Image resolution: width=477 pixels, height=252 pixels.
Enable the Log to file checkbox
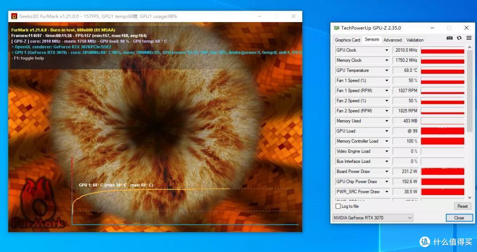click(338, 206)
